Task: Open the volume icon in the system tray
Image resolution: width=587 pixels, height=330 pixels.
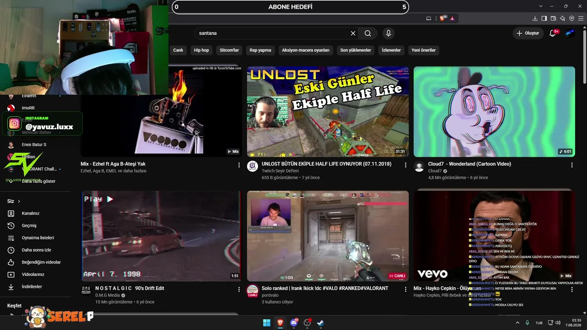Action: tap(559, 323)
